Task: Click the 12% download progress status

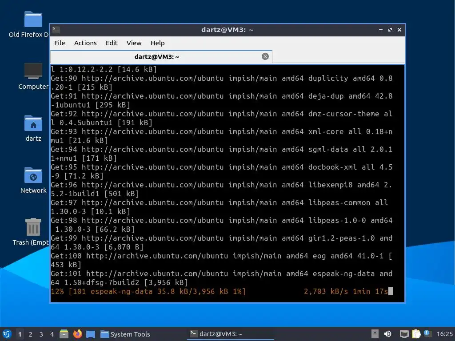Action: tap(148, 291)
